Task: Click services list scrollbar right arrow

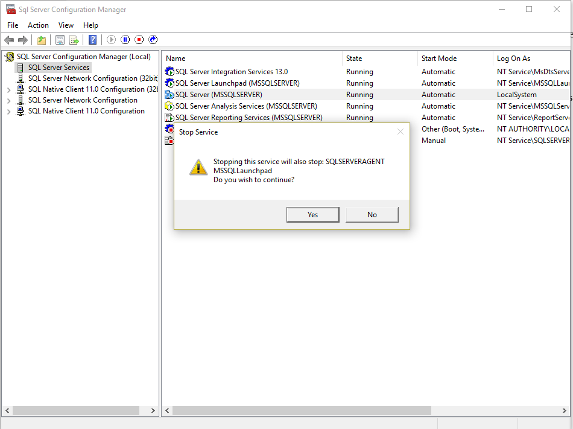Action: 564,411
